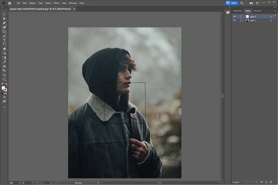The height and width of the screenshot is (185, 278).
Task: Click the Illustrator Home icon
Action: point(10,3)
